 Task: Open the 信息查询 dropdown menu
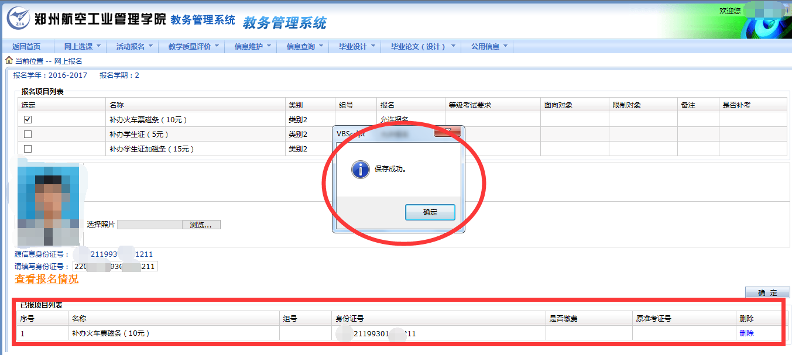[304, 46]
